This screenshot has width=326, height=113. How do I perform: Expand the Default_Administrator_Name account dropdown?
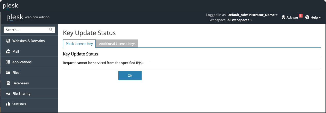pyautogui.click(x=276, y=15)
